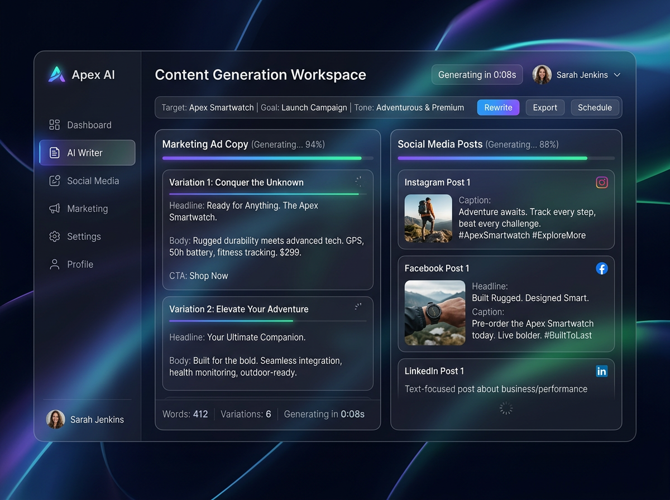670x500 pixels.
Task: Click the Apex AI logo icon
Action: (x=57, y=74)
